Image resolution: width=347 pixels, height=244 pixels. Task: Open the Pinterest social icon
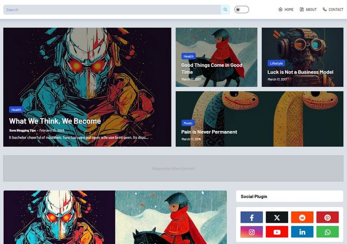327,218
